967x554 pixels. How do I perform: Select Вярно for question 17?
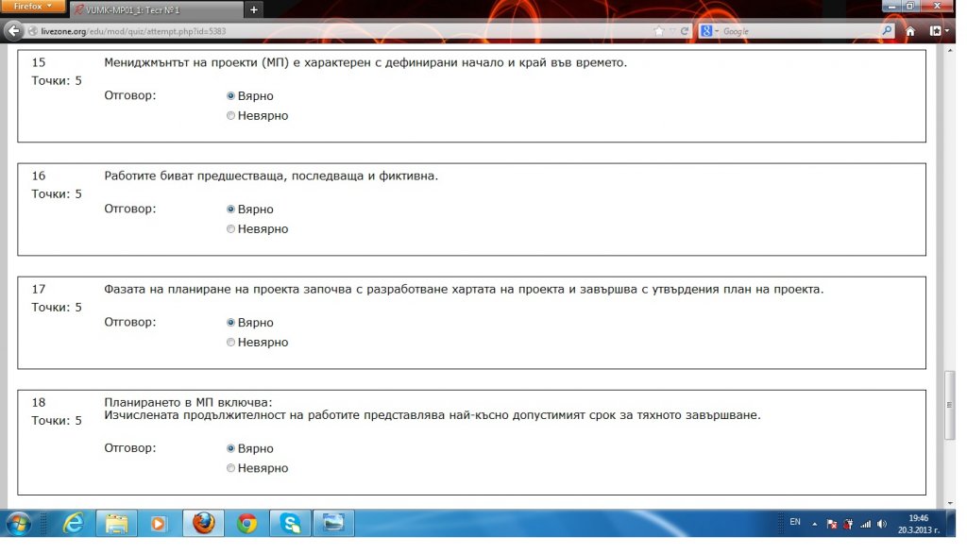[230, 323]
